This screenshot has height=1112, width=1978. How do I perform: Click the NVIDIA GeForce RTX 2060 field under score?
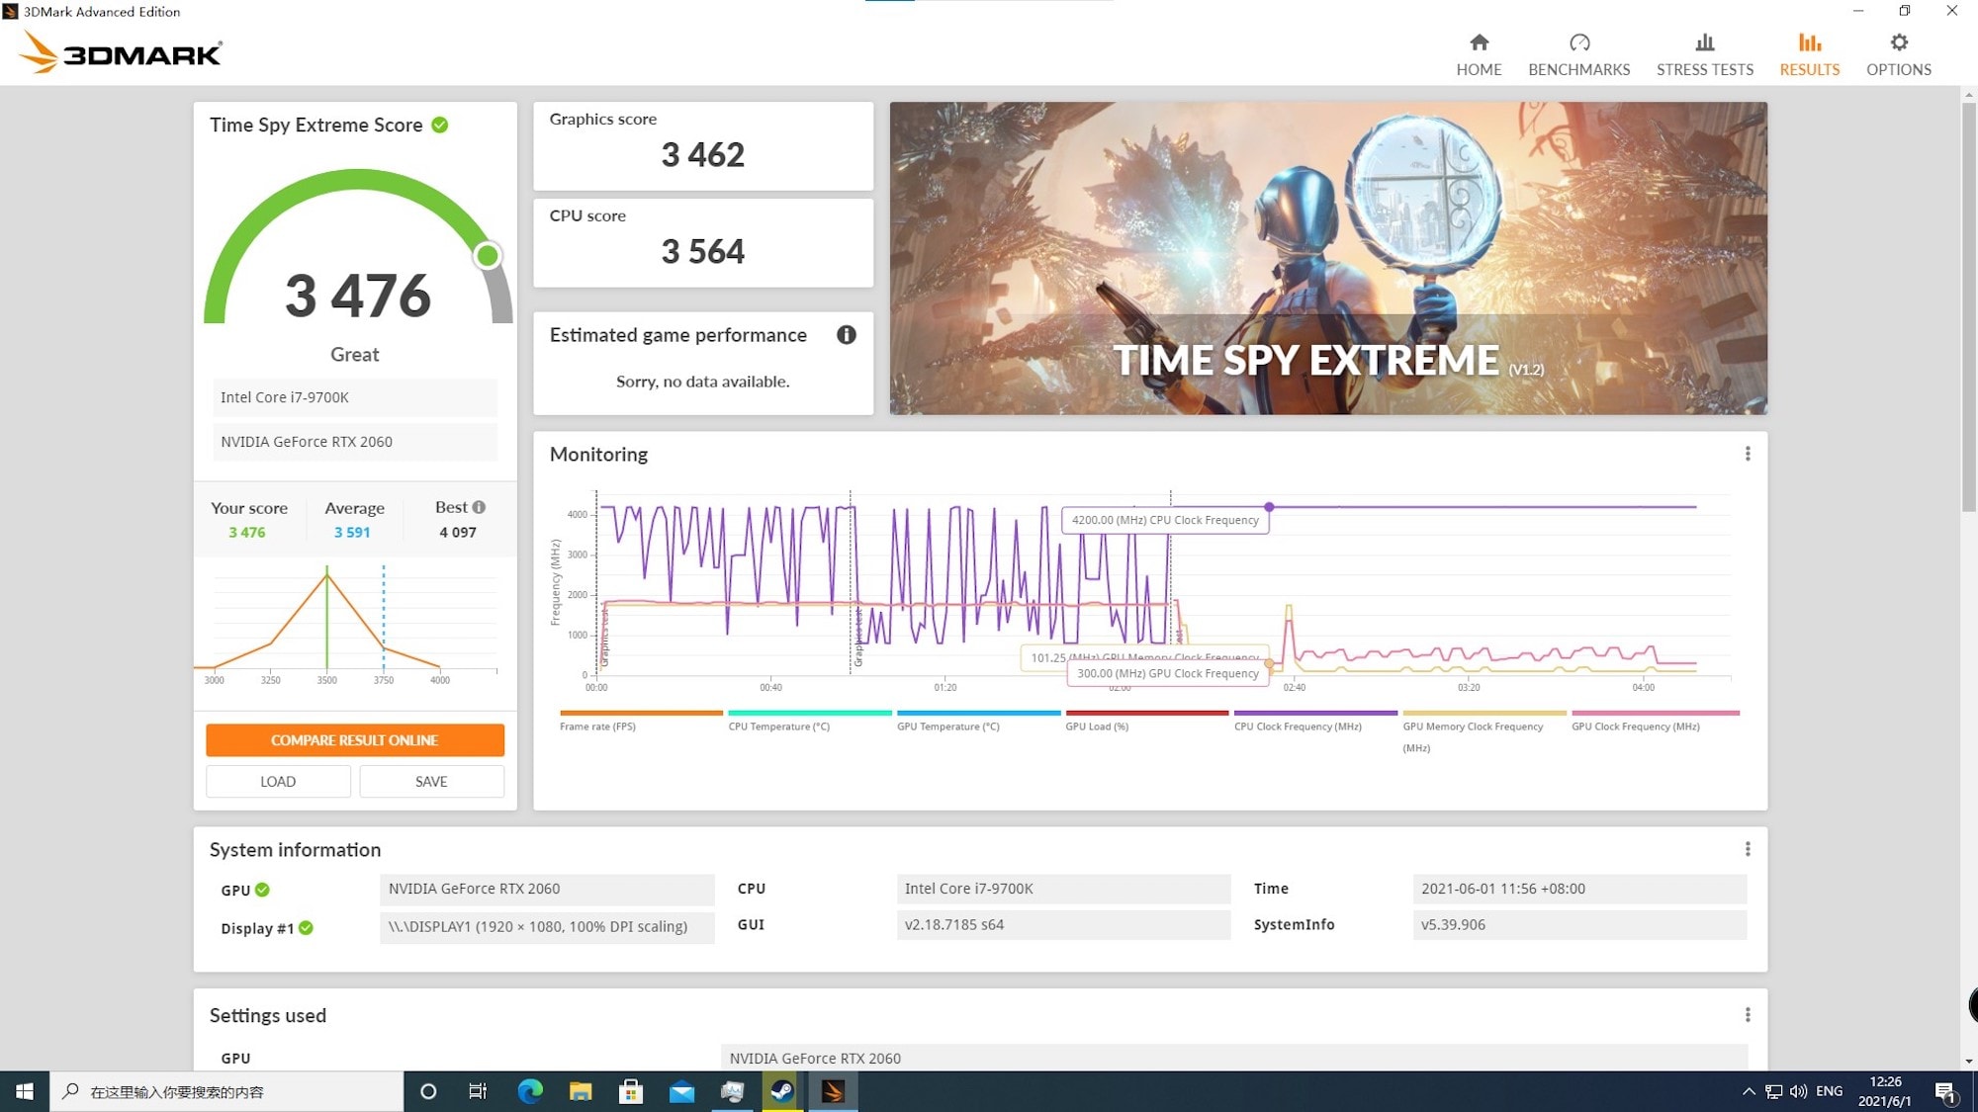pyautogui.click(x=355, y=442)
